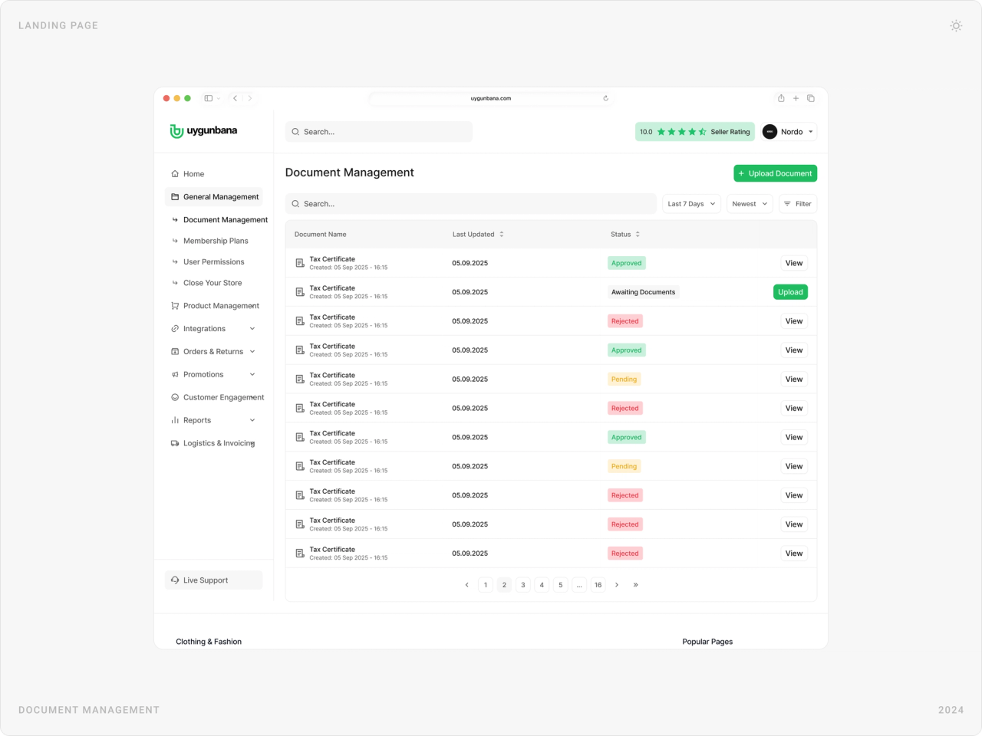Expand Promotions sidebar chevron
The height and width of the screenshot is (736, 982).
[252, 375]
